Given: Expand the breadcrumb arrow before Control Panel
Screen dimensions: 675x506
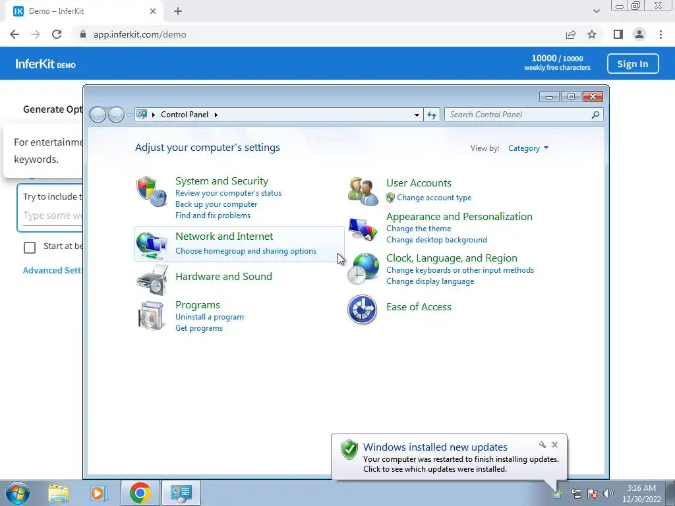Looking at the screenshot, I should 153,115.
